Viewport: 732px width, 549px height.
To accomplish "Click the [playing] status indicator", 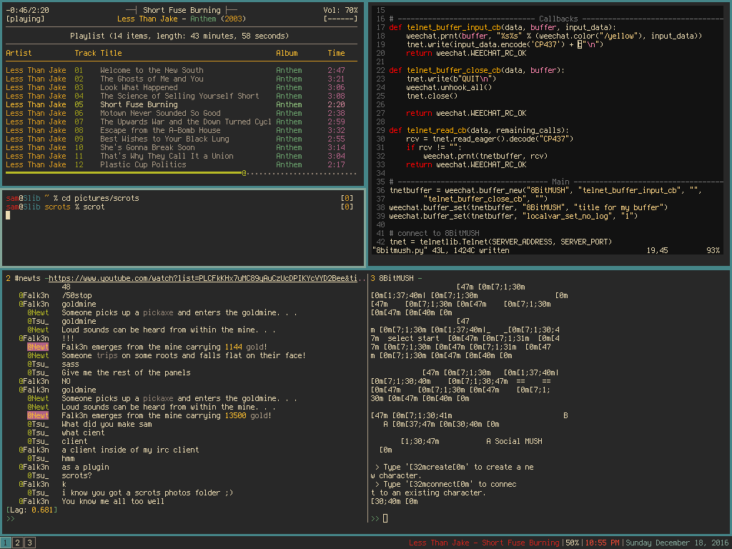I will pyautogui.click(x=25, y=19).
